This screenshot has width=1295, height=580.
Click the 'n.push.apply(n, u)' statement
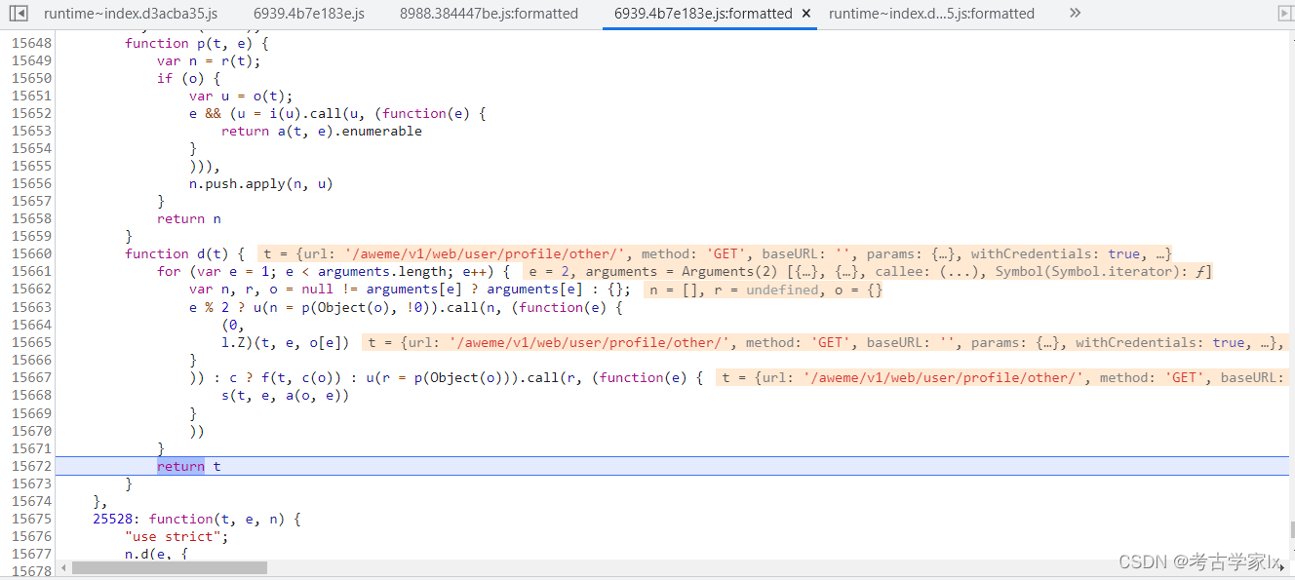[x=260, y=183]
